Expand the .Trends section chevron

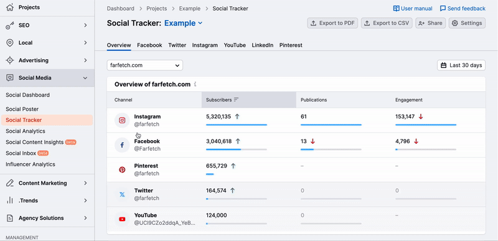85,201
